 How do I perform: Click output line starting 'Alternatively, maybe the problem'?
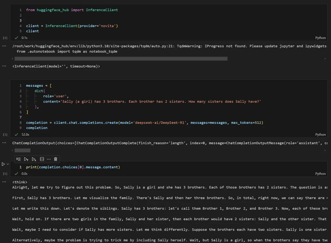click(170, 240)
